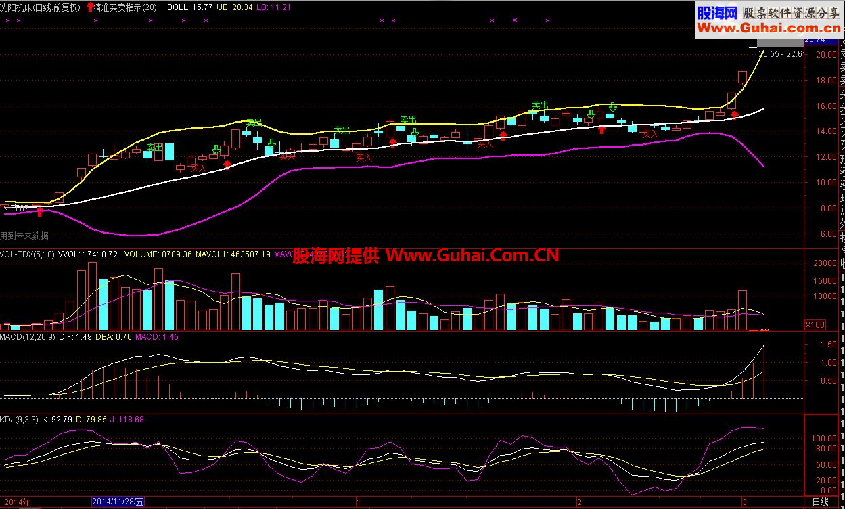Open the KDJ(9,3,3) indicator label

[x=20, y=420]
